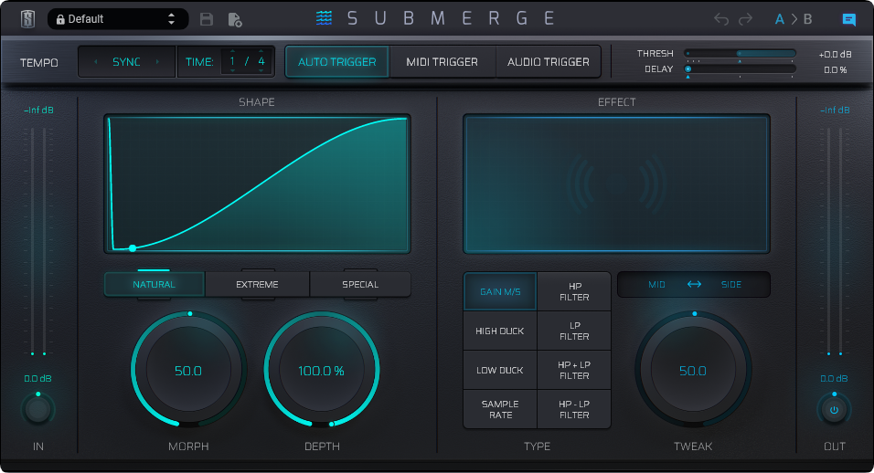Screen dimensions: 874x473
Task: Select Low Duck effect type
Action: pos(500,370)
